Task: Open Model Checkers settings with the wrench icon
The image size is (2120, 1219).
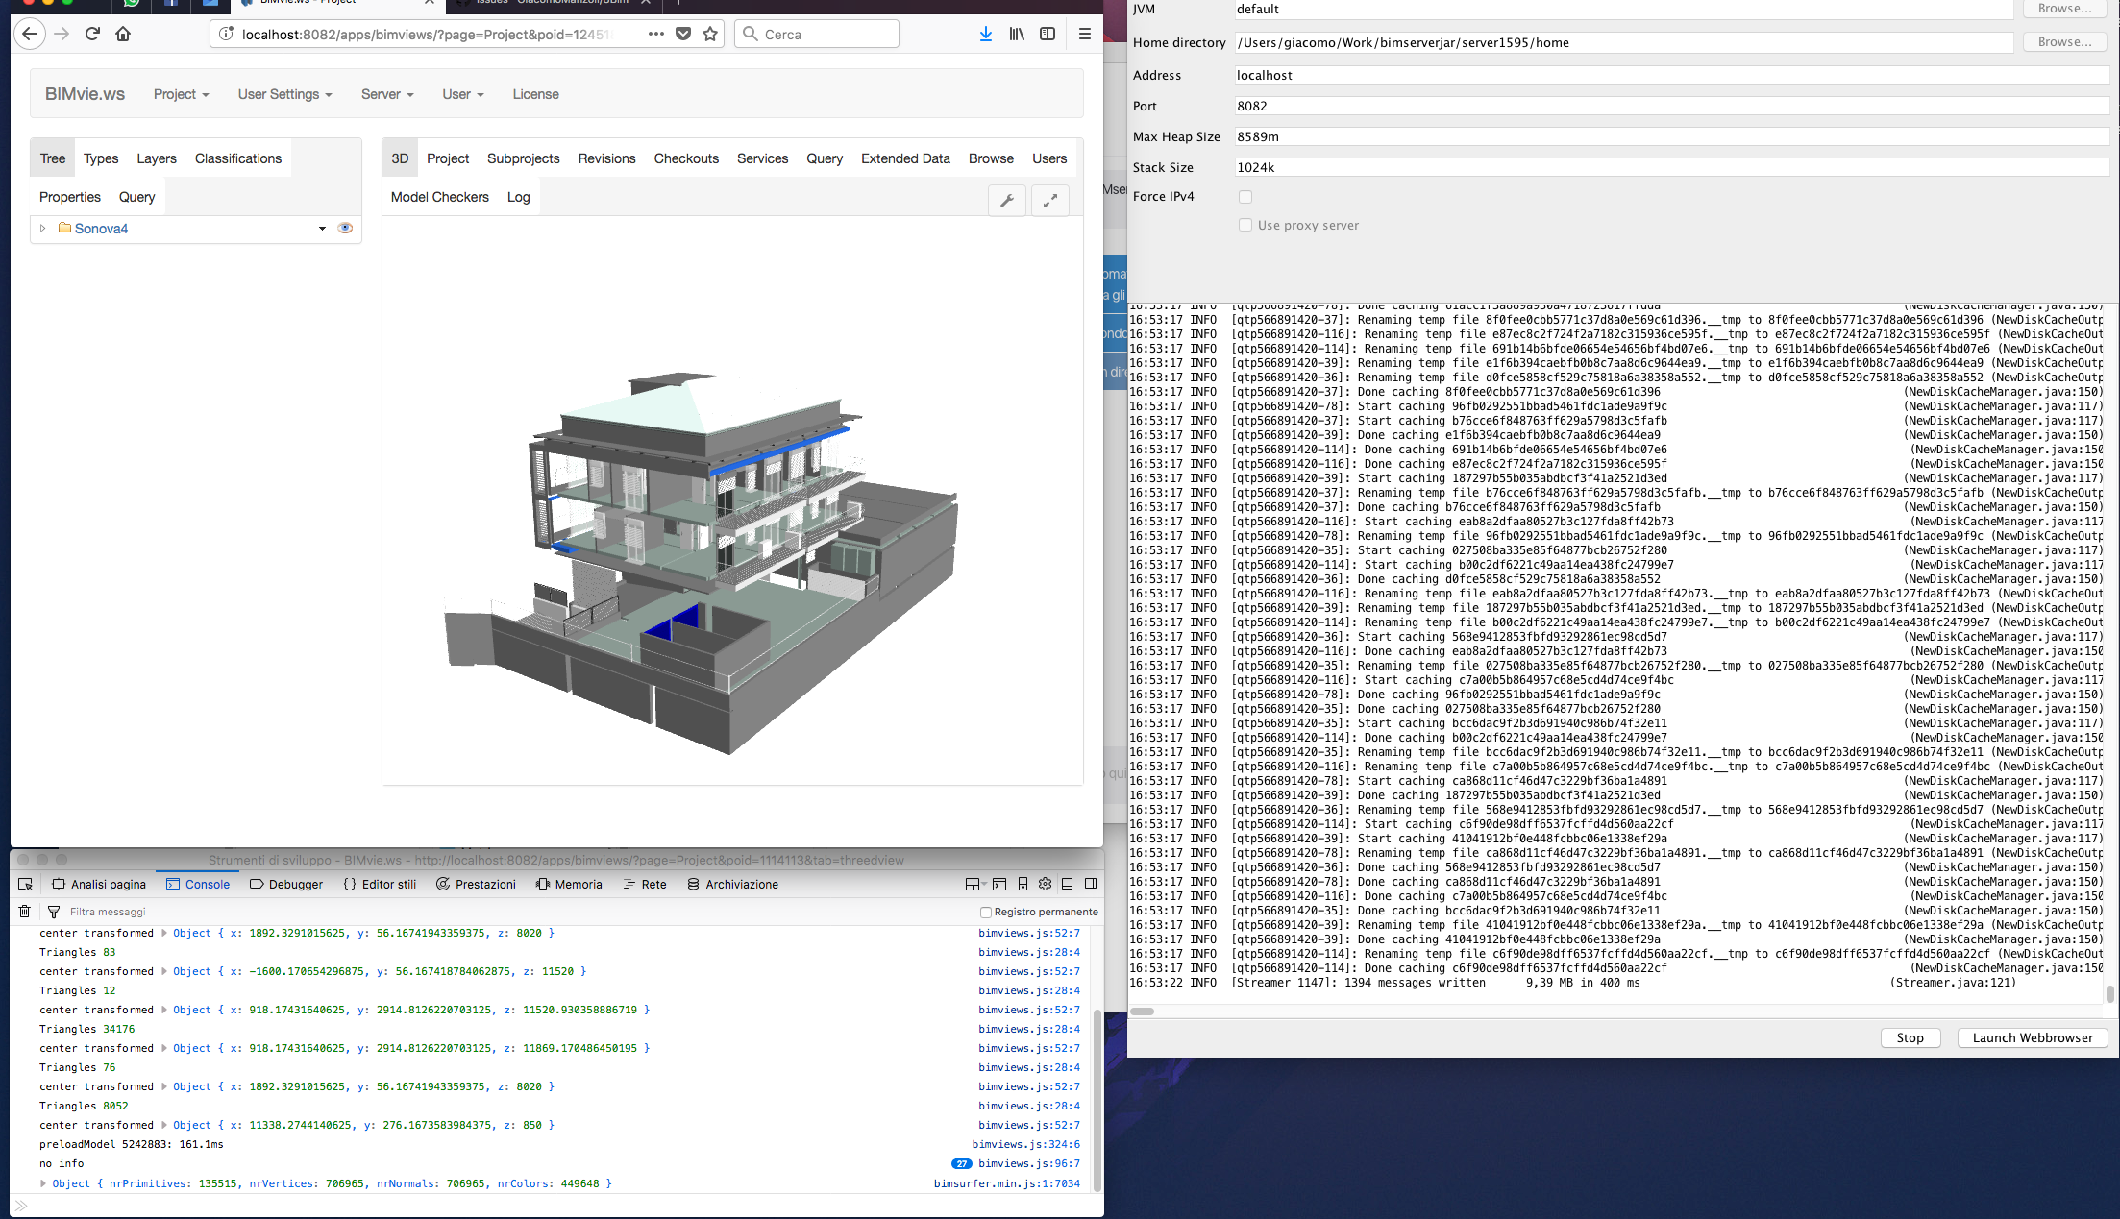Action: [1007, 201]
